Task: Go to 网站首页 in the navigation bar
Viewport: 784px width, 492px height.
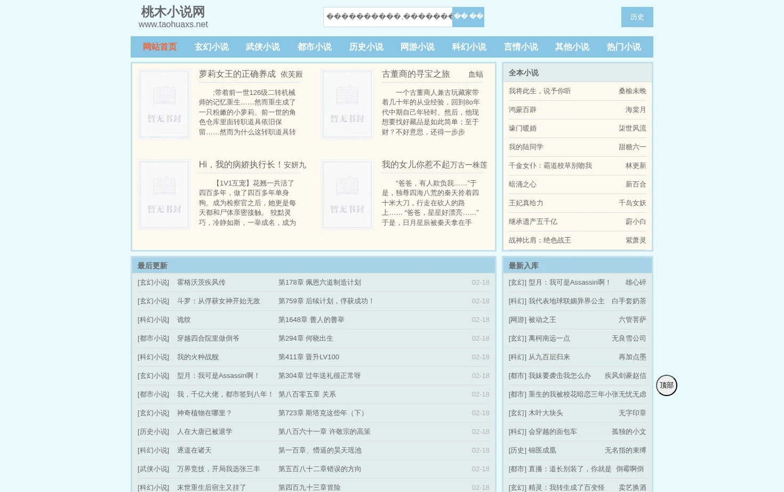Action: 160,47
